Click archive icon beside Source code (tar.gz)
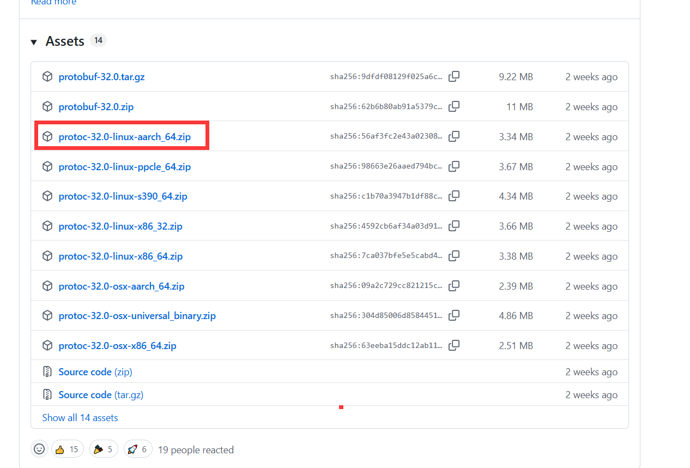This screenshot has width=690, height=468. point(47,394)
